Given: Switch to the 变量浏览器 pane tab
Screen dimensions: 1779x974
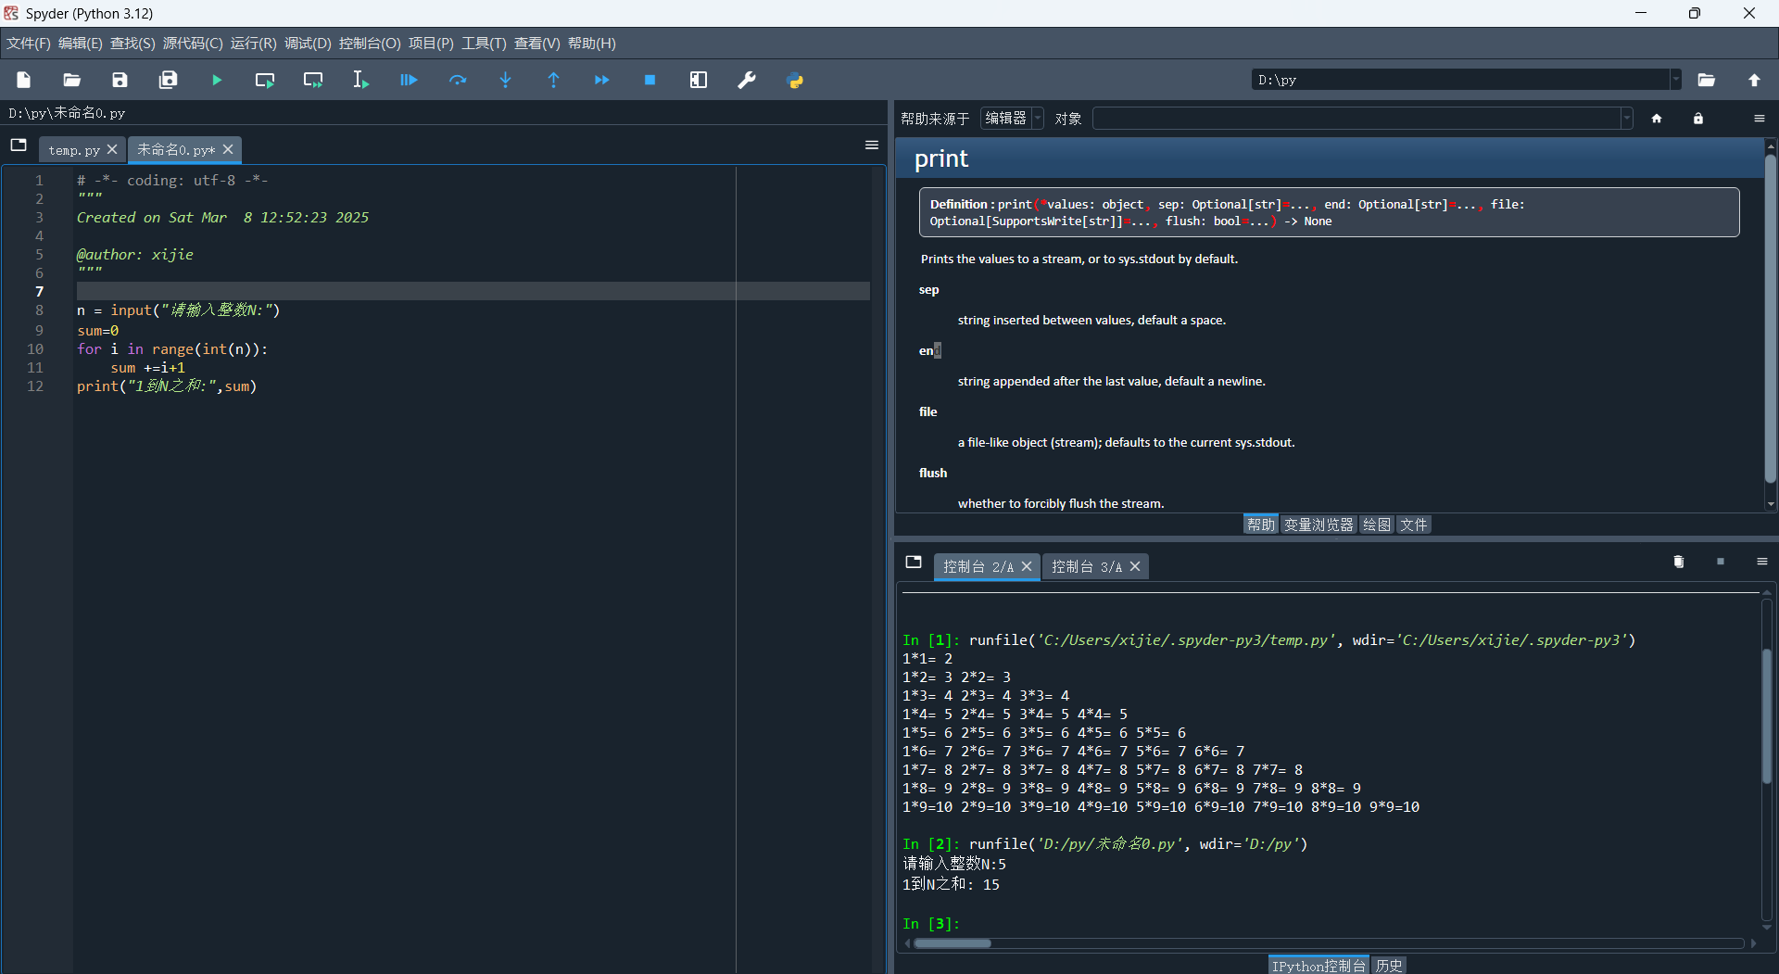Looking at the screenshot, I should pos(1318,525).
